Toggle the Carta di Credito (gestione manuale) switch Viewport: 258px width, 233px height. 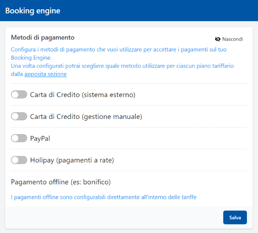[19, 116]
